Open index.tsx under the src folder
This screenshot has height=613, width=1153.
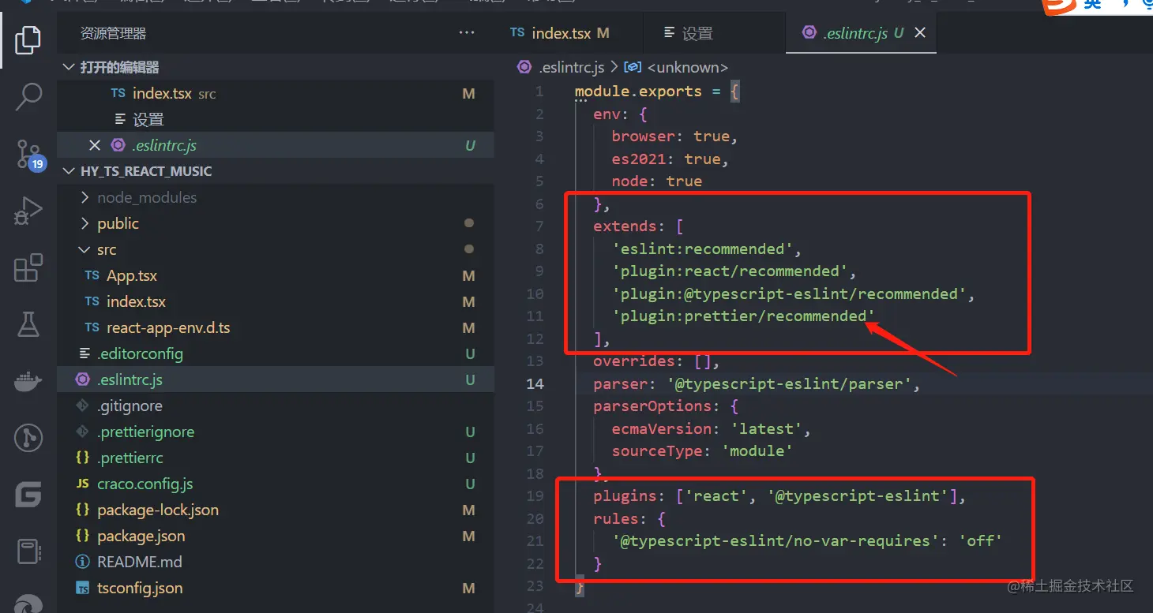point(276,301)
